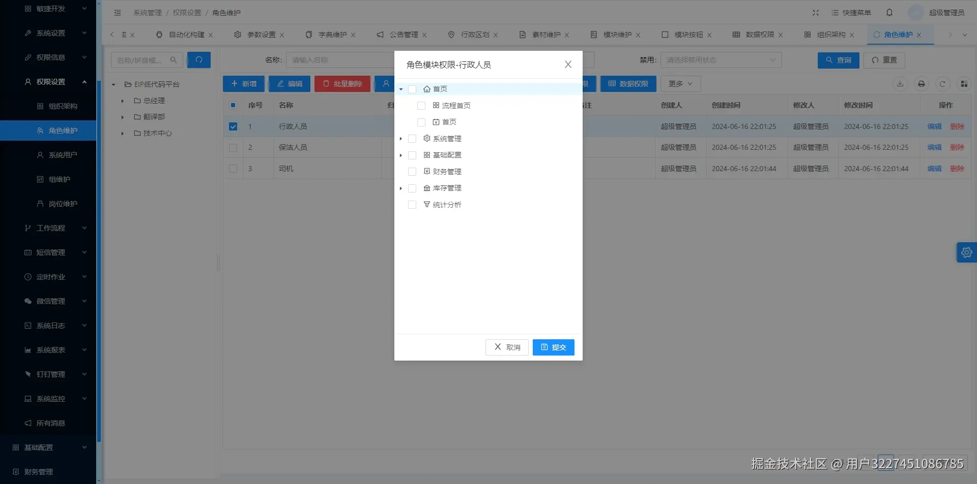Click the 删除 link in 保洁人员 row
The image size is (977, 484).
coord(957,147)
